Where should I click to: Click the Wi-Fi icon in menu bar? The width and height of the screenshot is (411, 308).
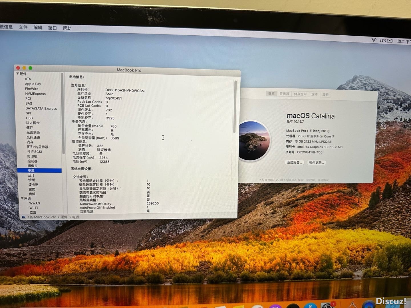click(374, 40)
